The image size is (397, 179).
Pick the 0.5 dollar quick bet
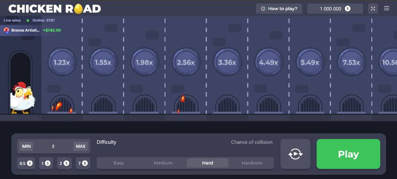coord(26,163)
